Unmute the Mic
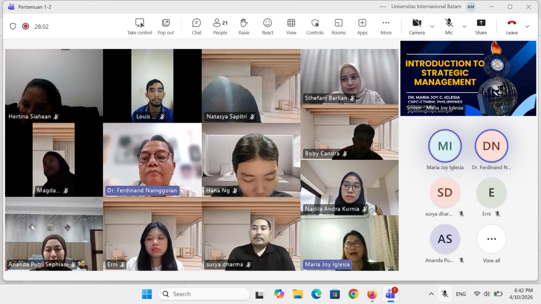Image resolution: width=541 pixels, height=304 pixels. [x=449, y=26]
